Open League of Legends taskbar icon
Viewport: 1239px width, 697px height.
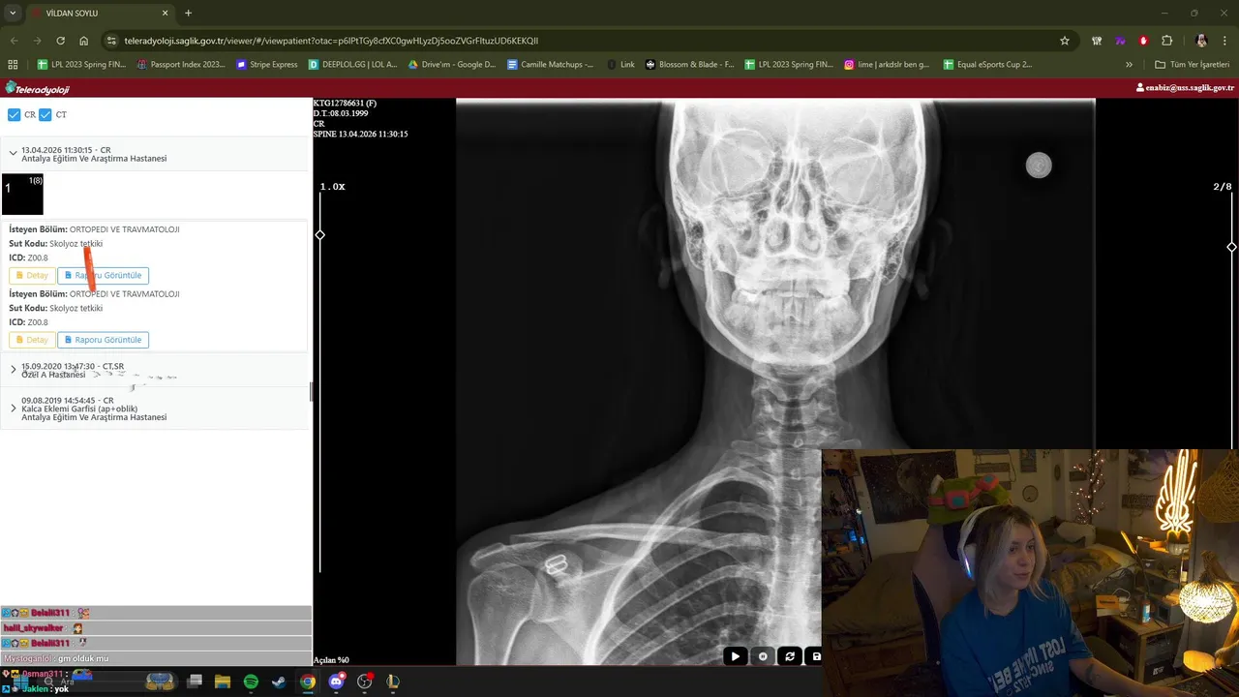(x=392, y=682)
